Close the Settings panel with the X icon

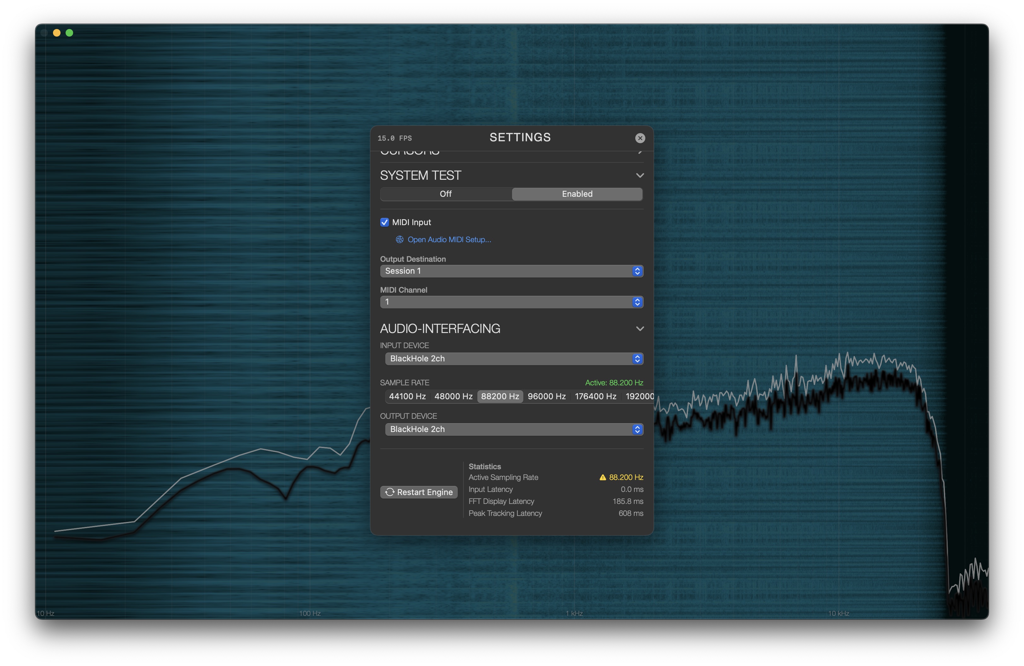tap(640, 138)
